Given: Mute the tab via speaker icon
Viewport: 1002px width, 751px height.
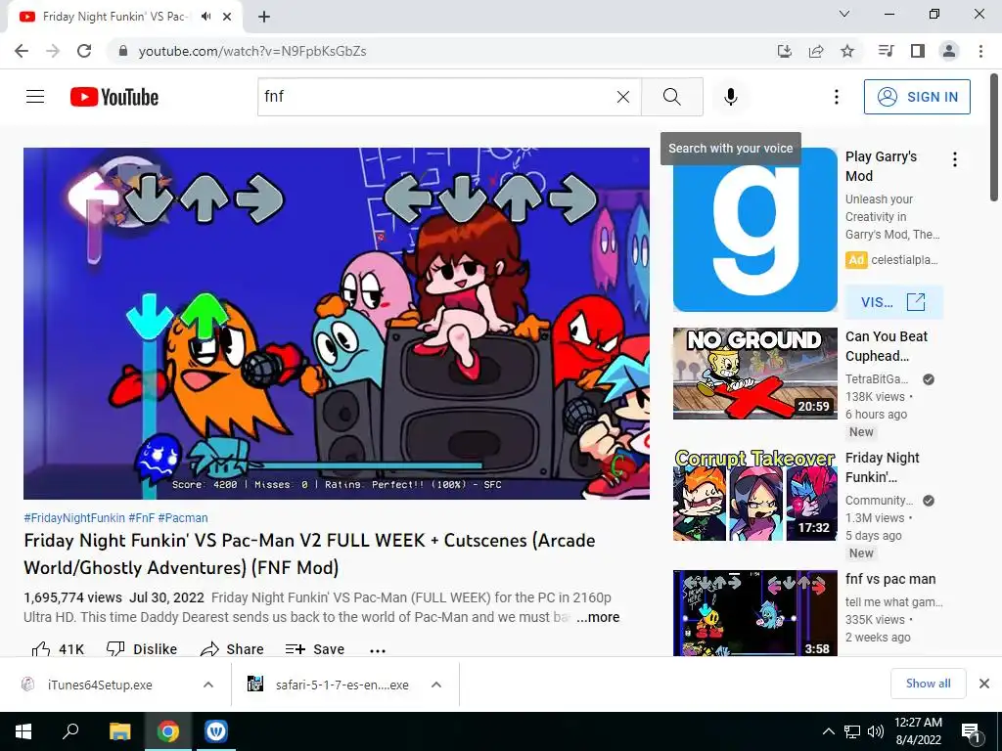Looking at the screenshot, I should (205, 17).
